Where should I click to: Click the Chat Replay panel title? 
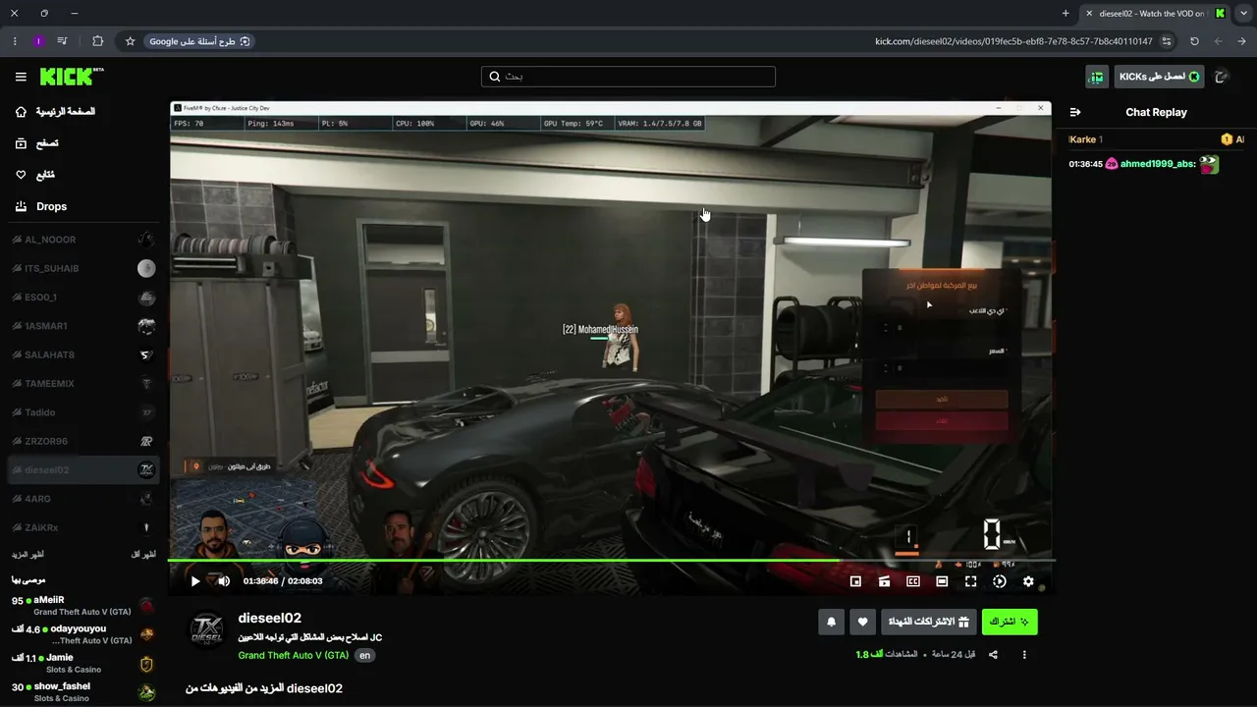coord(1156,112)
